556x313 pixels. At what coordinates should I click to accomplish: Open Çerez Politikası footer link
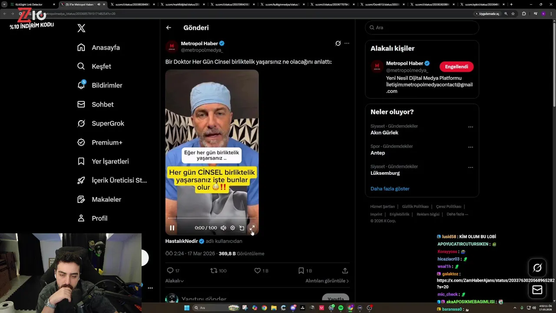click(449, 206)
